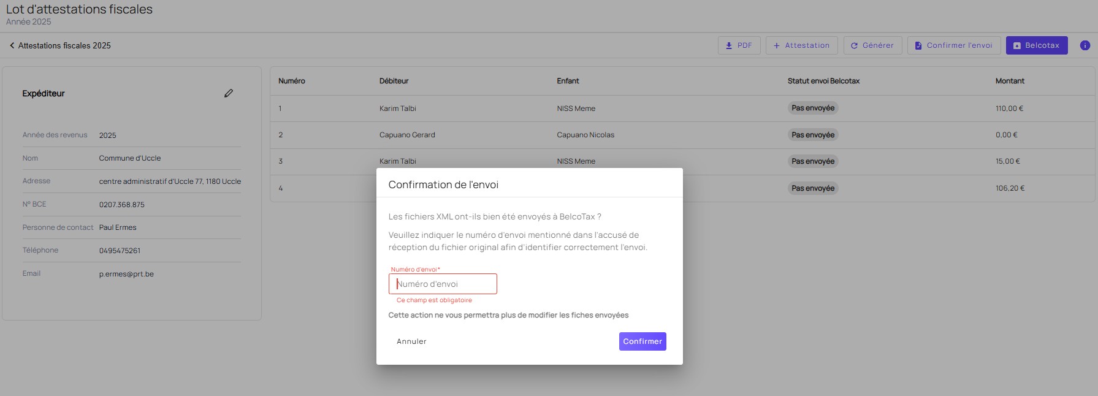Click the Statut envoi Belcotax header

823,81
